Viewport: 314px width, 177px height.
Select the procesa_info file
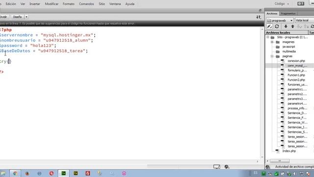coord(297,108)
